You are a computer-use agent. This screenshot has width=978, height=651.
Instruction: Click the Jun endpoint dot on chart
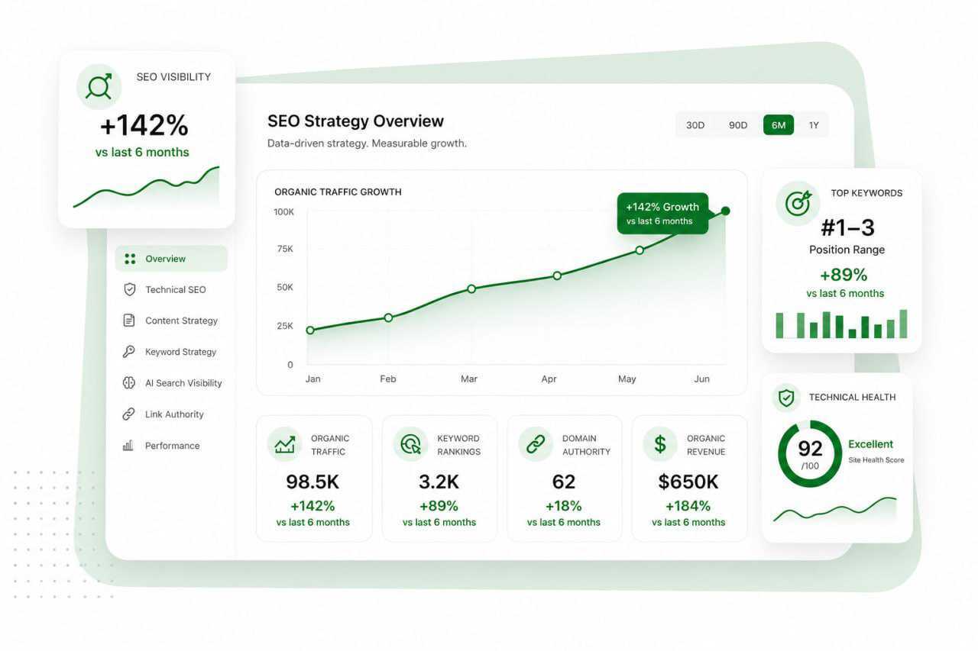click(x=725, y=211)
